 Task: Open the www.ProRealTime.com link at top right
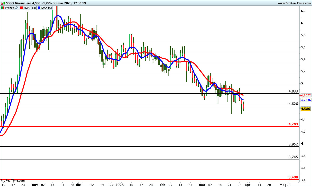click(294, 3)
